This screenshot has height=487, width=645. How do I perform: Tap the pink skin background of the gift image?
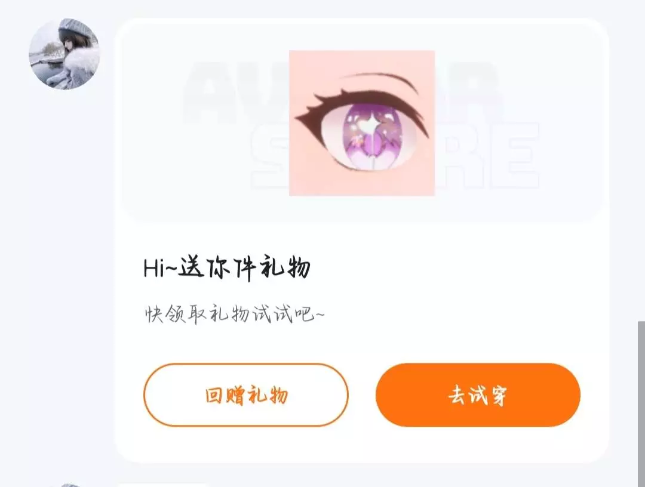pyautogui.click(x=312, y=172)
